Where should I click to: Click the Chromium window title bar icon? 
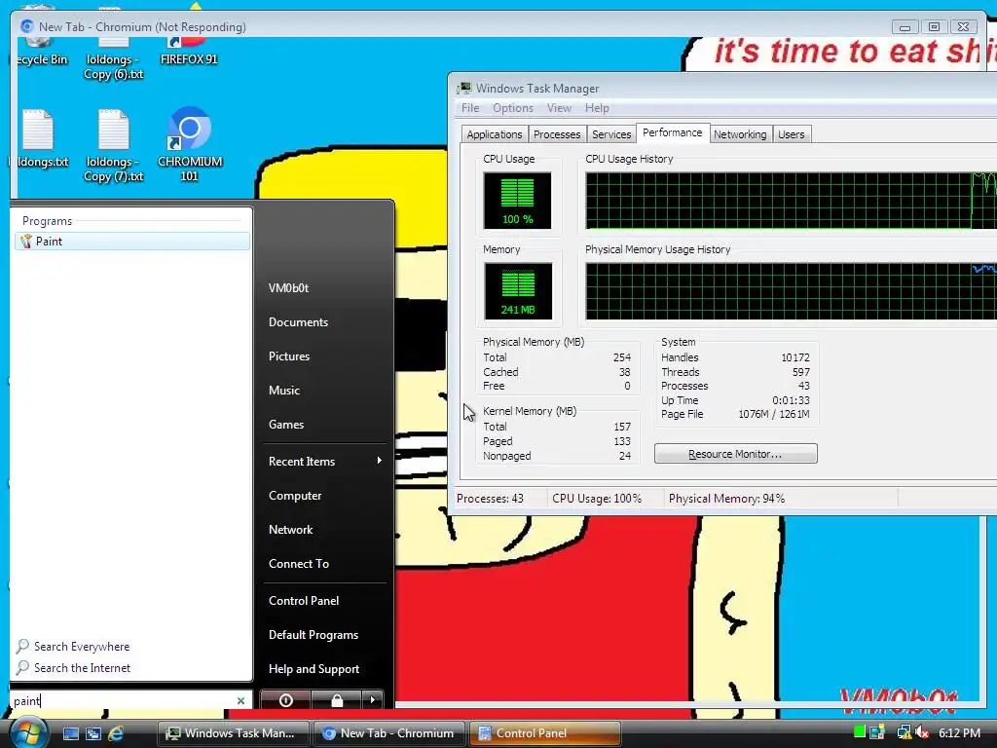pyautogui.click(x=26, y=26)
